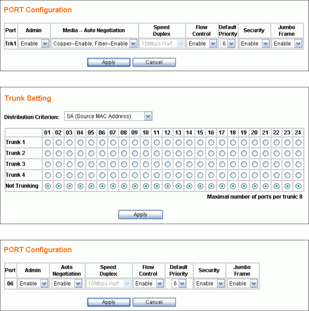Screen dimensions: 309x311
Task: Assign port 16 to Trunk 2
Action: pyautogui.click(x=211, y=153)
